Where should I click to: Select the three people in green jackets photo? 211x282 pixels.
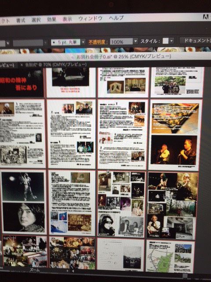pyautogui.click(x=85, y=147)
